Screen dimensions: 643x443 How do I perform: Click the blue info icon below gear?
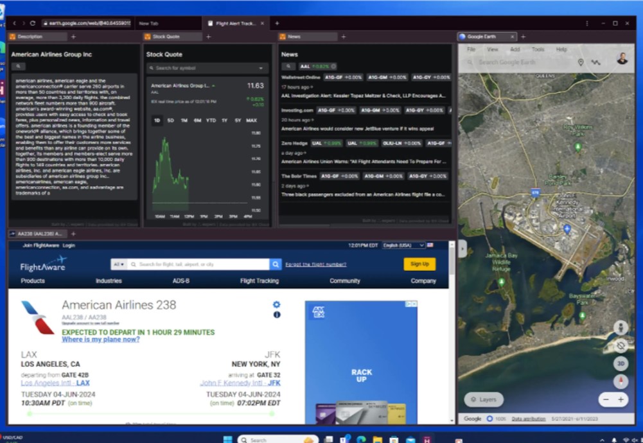click(x=277, y=315)
